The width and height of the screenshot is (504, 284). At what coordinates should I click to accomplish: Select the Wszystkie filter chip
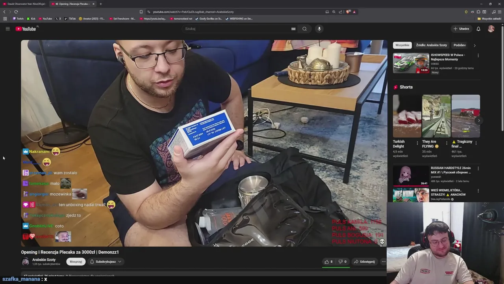pyautogui.click(x=402, y=45)
